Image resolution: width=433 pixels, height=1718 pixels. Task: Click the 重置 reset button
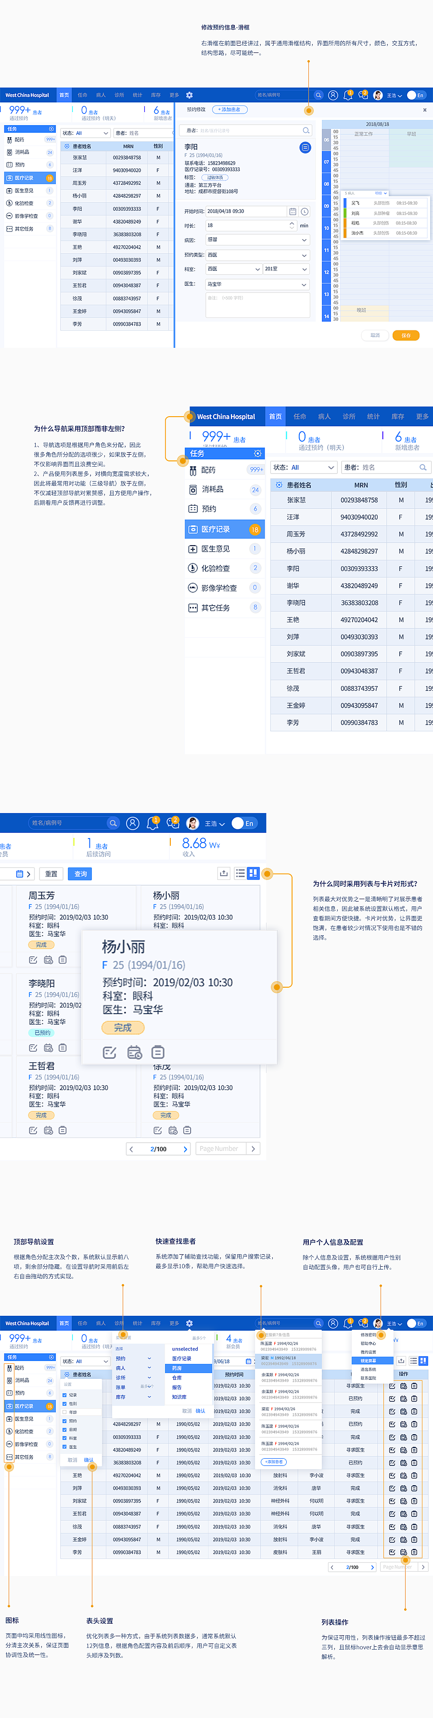pyautogui.click(x=51, y=874)
